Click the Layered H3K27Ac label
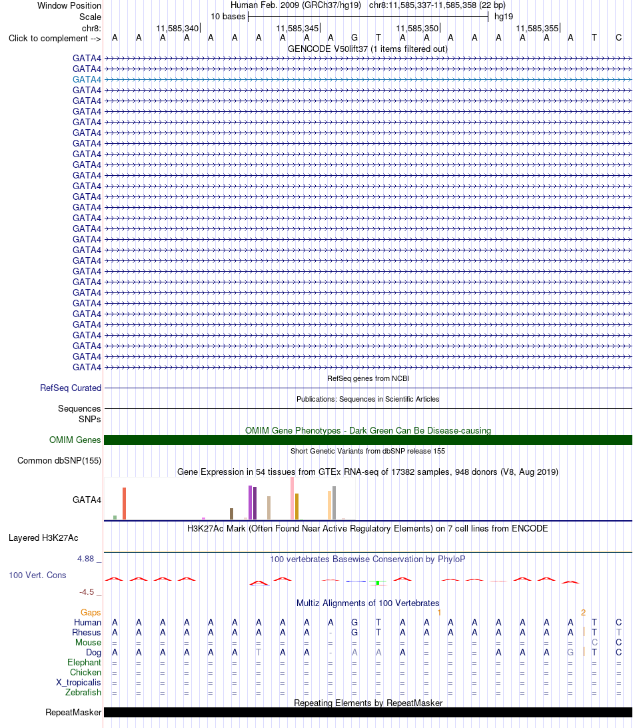 click(x=43, y=538)
